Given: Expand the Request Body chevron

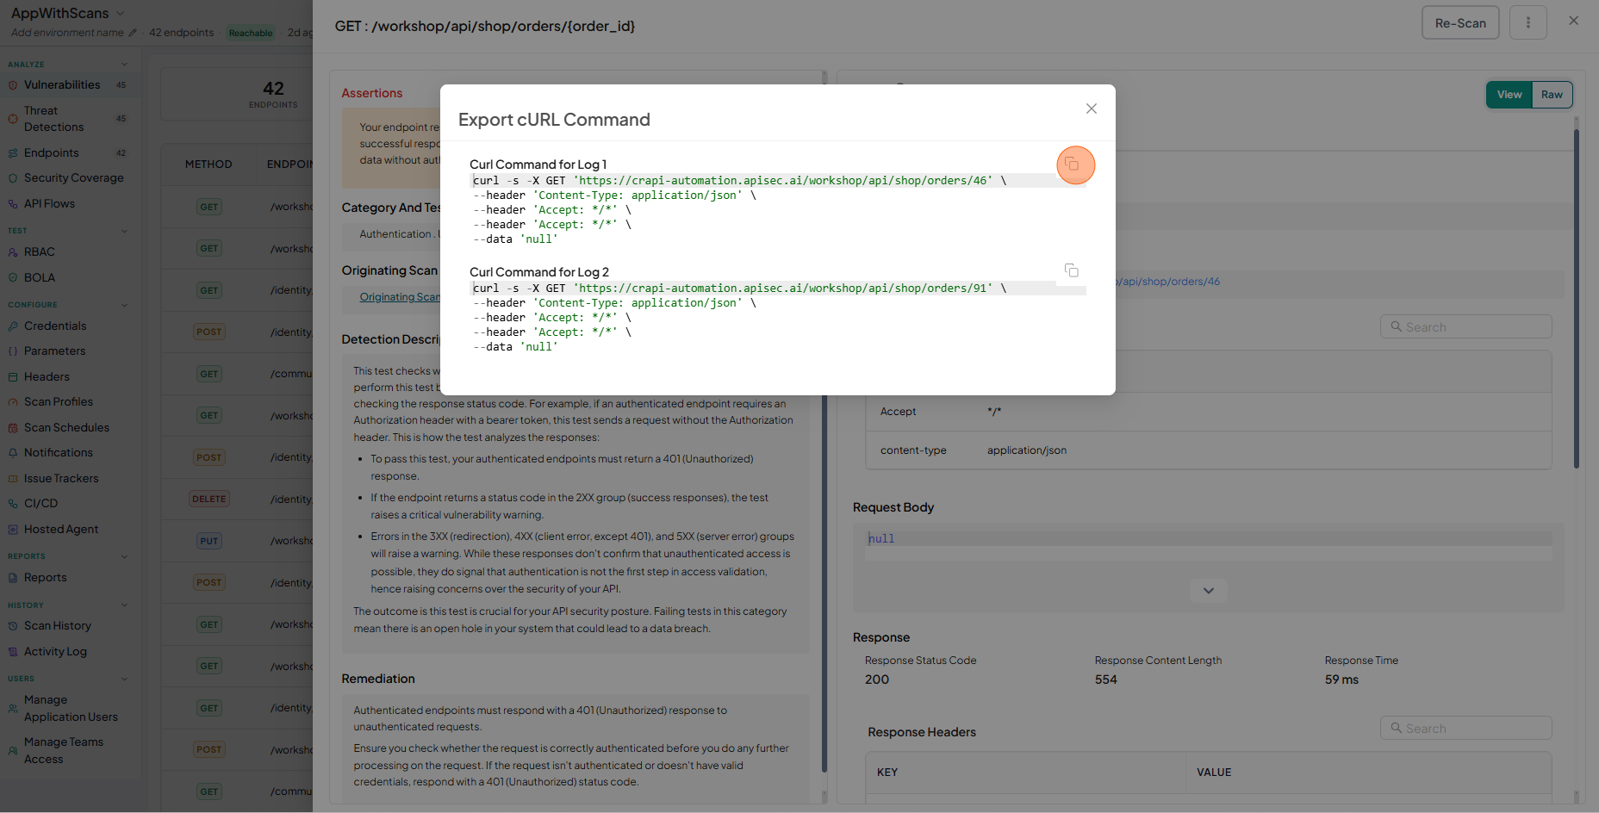Looking at the screenshot, I should point(1209,591).
